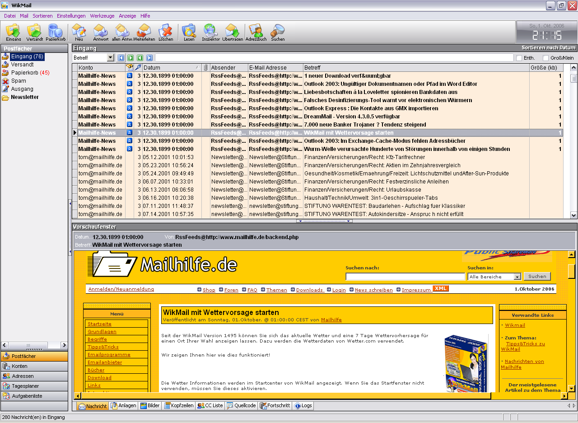
Task: Click the Downloads link in preview
Action: click(310, 290)
